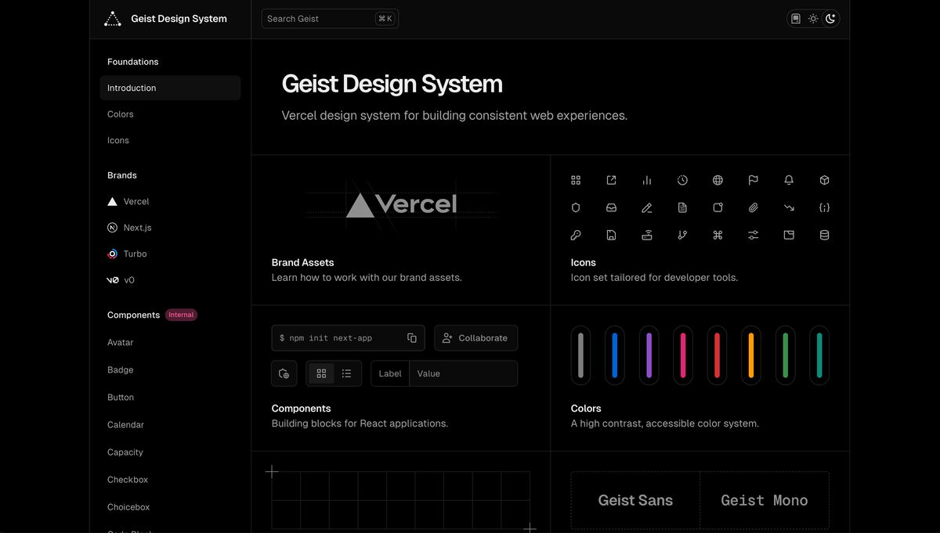Click the folder tab window icon
This screenshot has width=940, height=533.
789,235
